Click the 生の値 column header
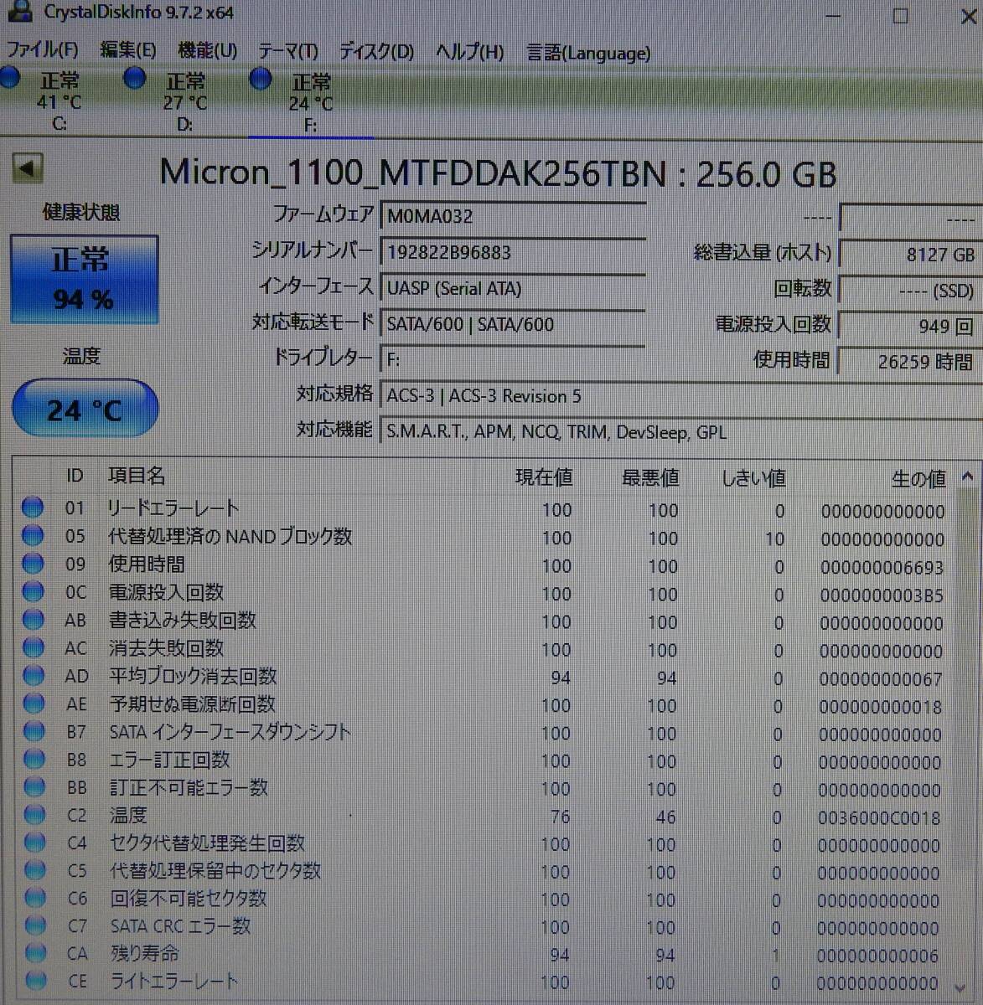 (918, 479)
